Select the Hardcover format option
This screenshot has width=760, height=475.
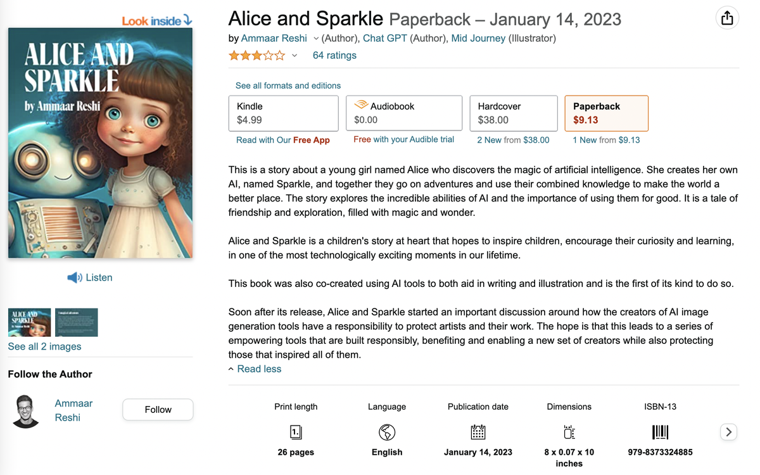(x=513, y=113)
